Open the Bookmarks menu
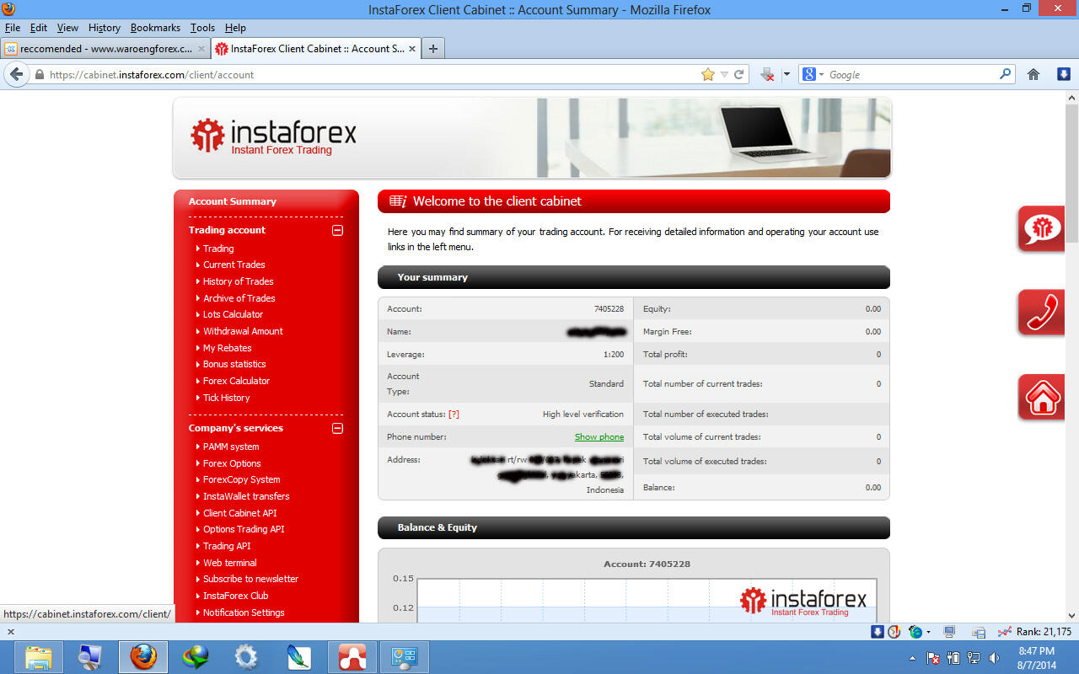The width and height of the screenshot is (1079, 674). 155,28
